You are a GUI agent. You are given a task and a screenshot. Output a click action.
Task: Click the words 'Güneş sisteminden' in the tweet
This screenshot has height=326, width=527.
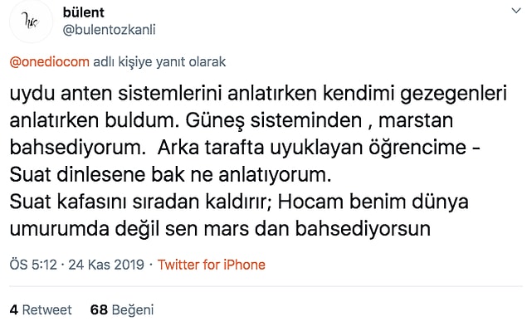point(274,121)
